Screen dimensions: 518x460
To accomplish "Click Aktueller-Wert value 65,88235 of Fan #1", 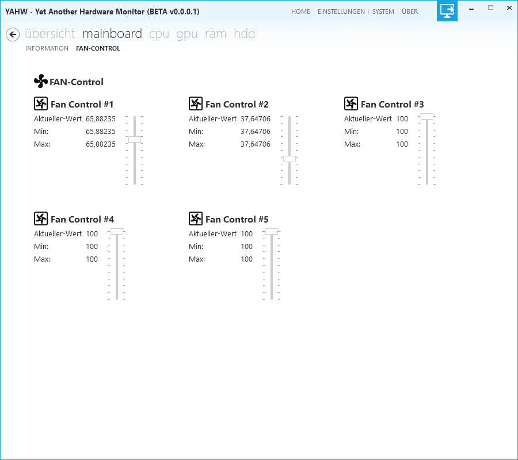I will click(x=101, y=119).
